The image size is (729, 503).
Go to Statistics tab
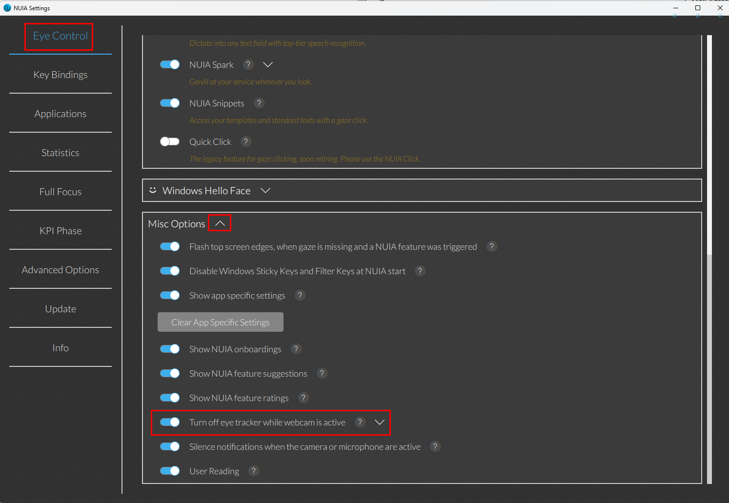tap(61, 153)
